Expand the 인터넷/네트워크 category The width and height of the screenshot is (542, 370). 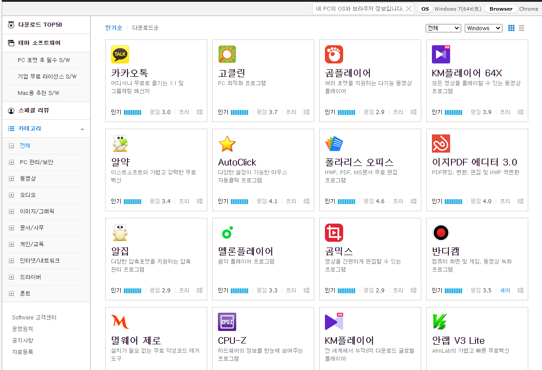tap(11, 261)
